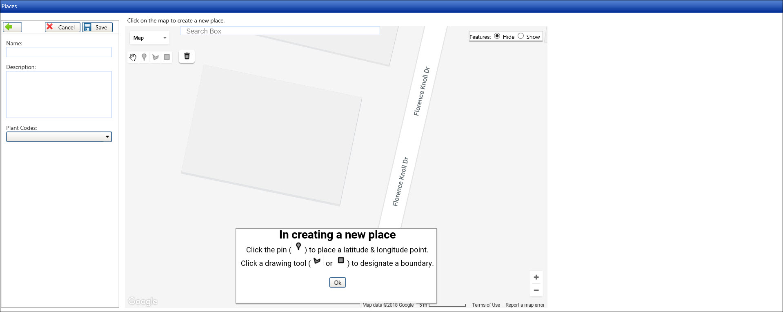The image size is (783, 312).
Task: Open the Map type dropdown
Action: point(150,38)
